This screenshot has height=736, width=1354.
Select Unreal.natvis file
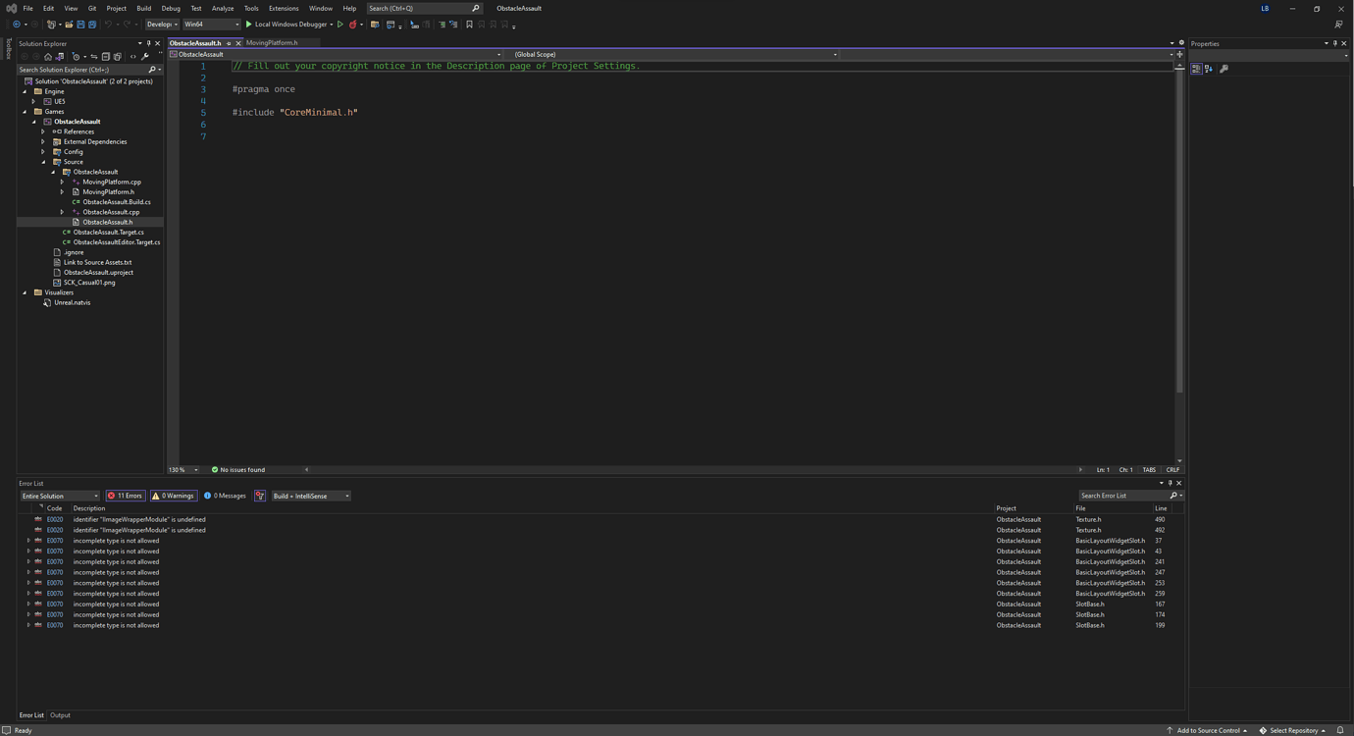pyautogui.click(x=73, y=302)
